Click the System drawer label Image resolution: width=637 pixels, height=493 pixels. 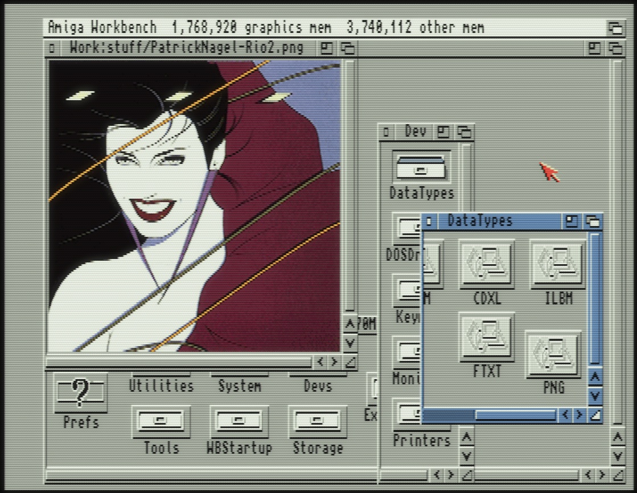[x=239, y=386]
